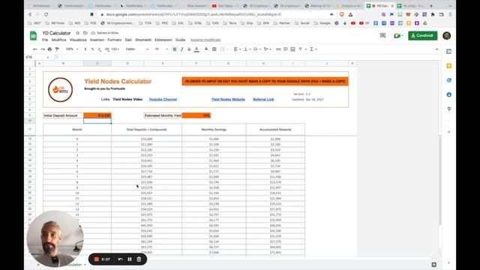Click the undo icon in Sheets toolbar

pos(35,49)
